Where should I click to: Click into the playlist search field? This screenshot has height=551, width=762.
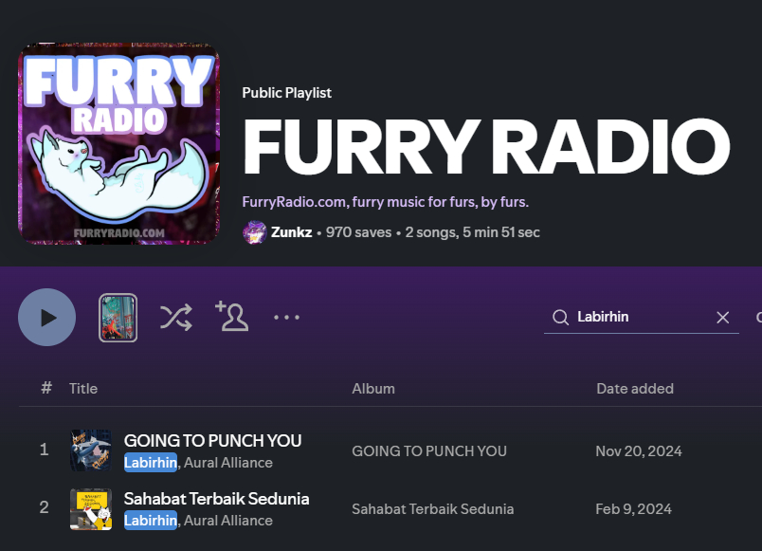pyautogui.click(x=641, y=318)
